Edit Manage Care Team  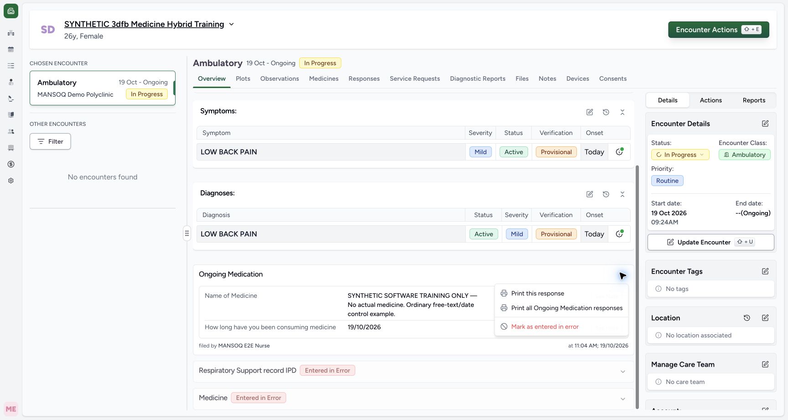pyautogui.click(x=765, y=364)
